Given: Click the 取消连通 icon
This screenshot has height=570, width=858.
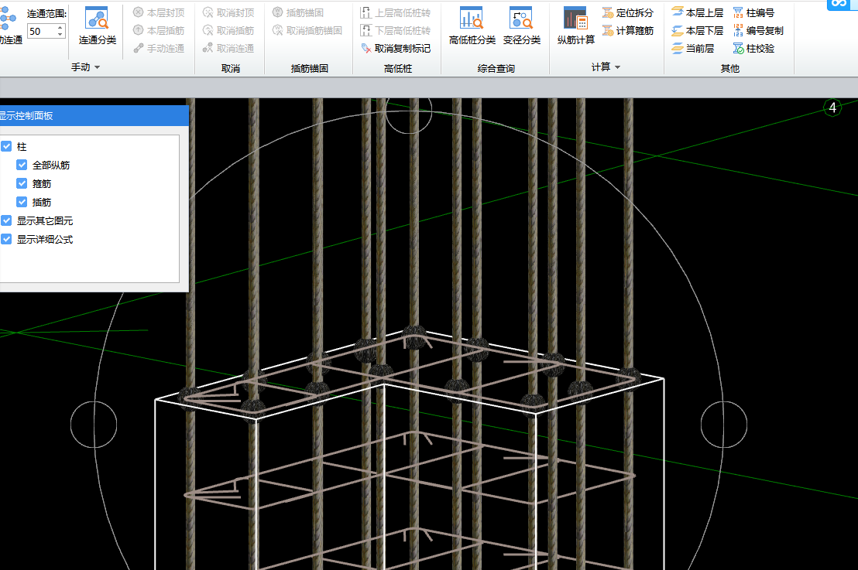Looking at the screenshot, I should 208,48.
